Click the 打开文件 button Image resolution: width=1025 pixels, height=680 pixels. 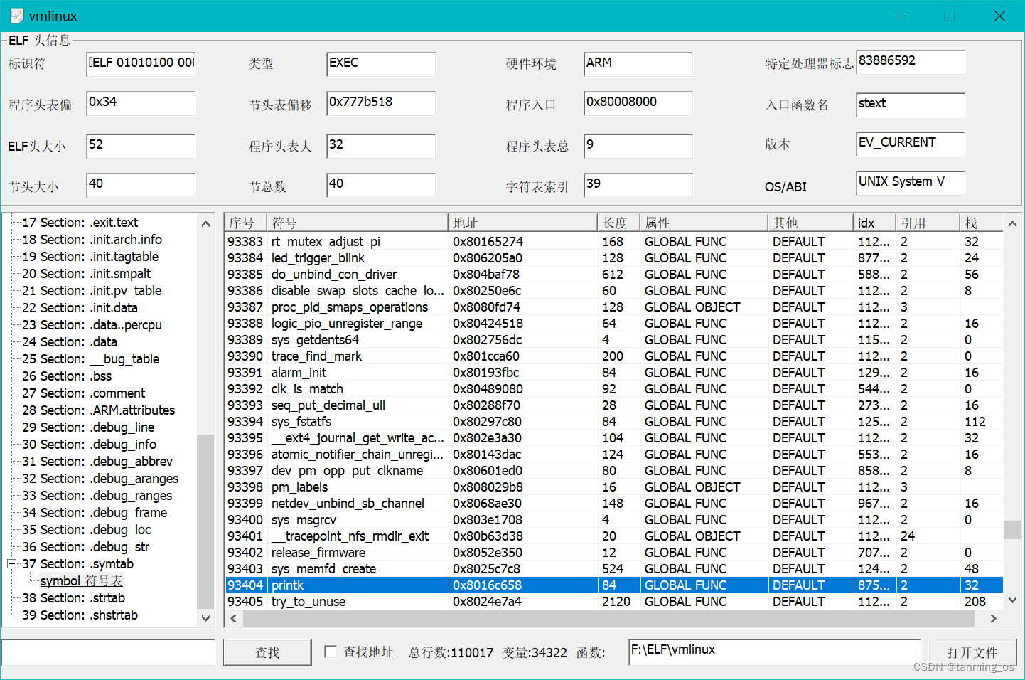[973, 652]
